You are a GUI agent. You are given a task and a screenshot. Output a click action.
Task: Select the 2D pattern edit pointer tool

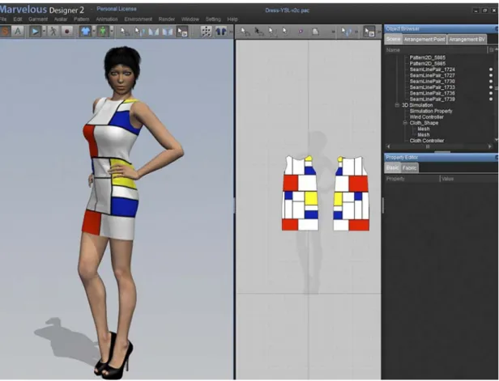pyautogui.click(x=245, y=32)
